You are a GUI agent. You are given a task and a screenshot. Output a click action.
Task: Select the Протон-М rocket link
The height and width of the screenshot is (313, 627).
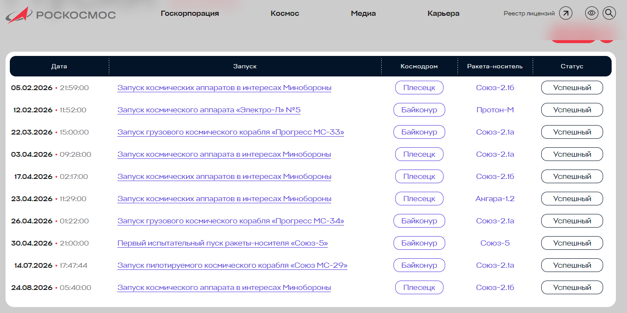point(495,110)
